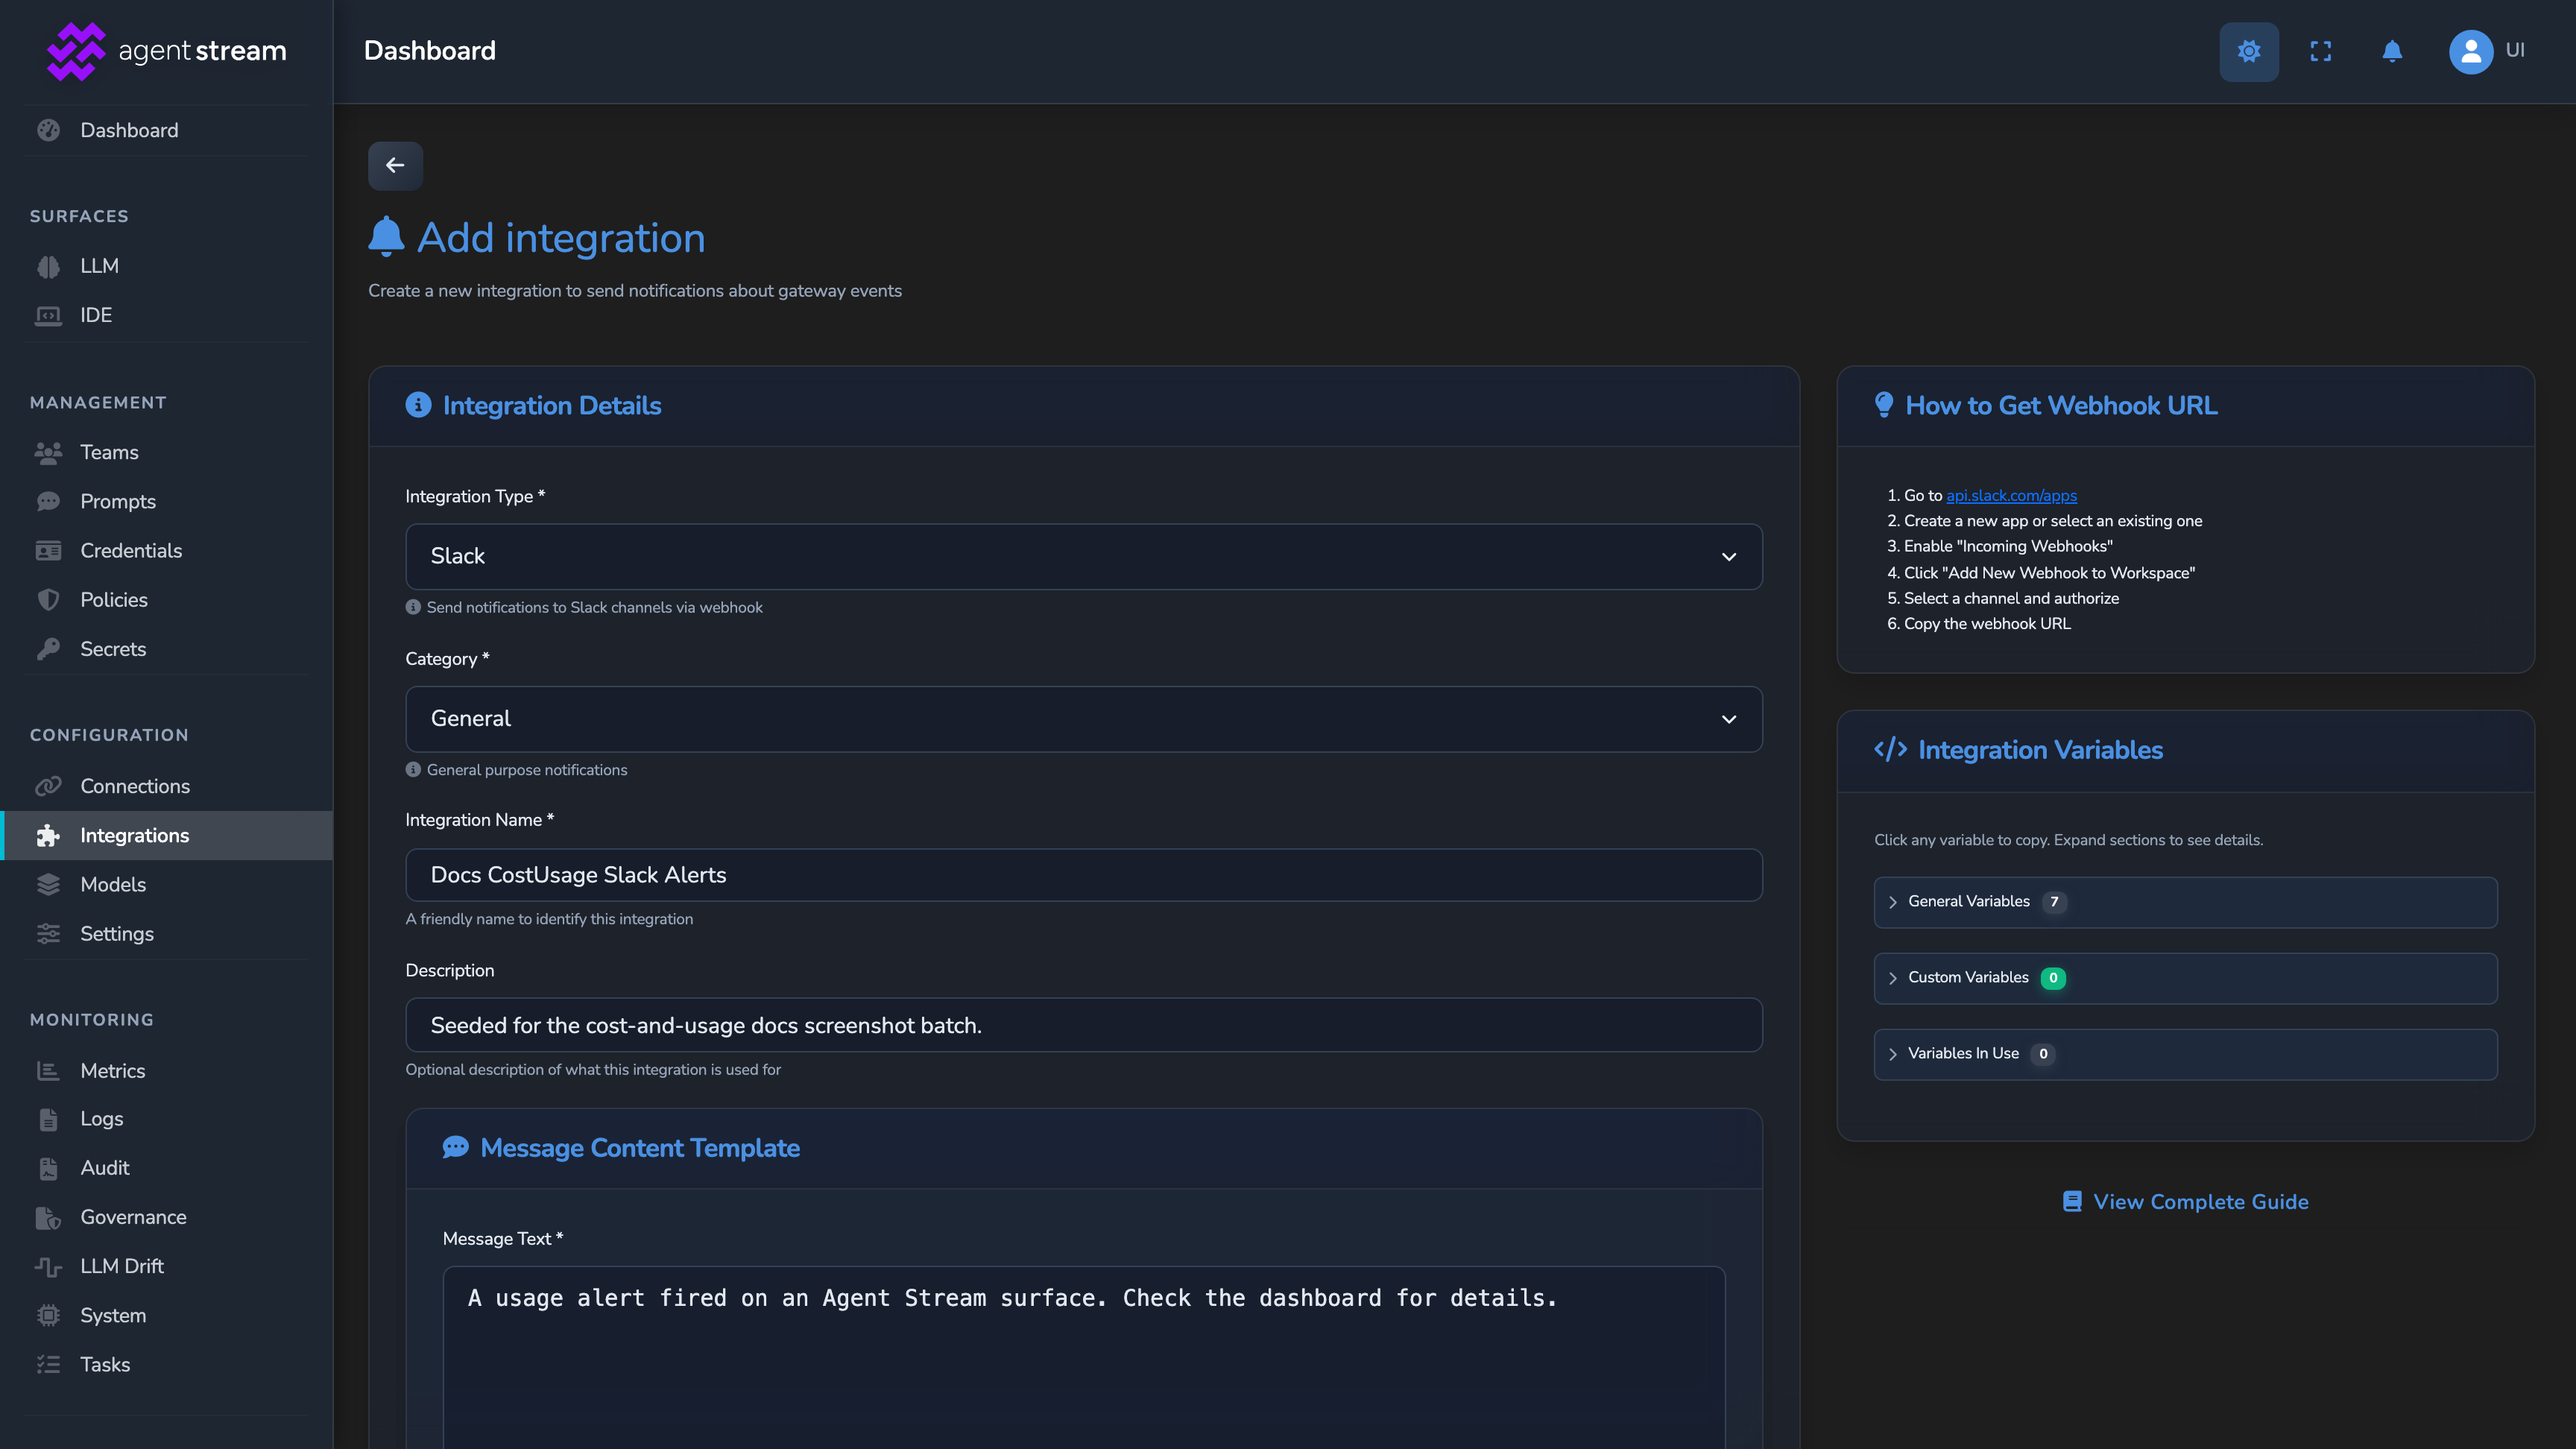The width and height of the screenshot is (2576, 1449).
Task: Open the notifications bell in header
Action: (x=2392, y=51)
